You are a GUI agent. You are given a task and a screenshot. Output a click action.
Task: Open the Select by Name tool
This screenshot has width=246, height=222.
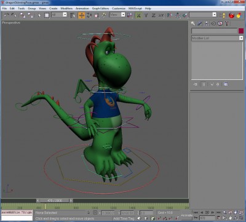tap(72, 15)
